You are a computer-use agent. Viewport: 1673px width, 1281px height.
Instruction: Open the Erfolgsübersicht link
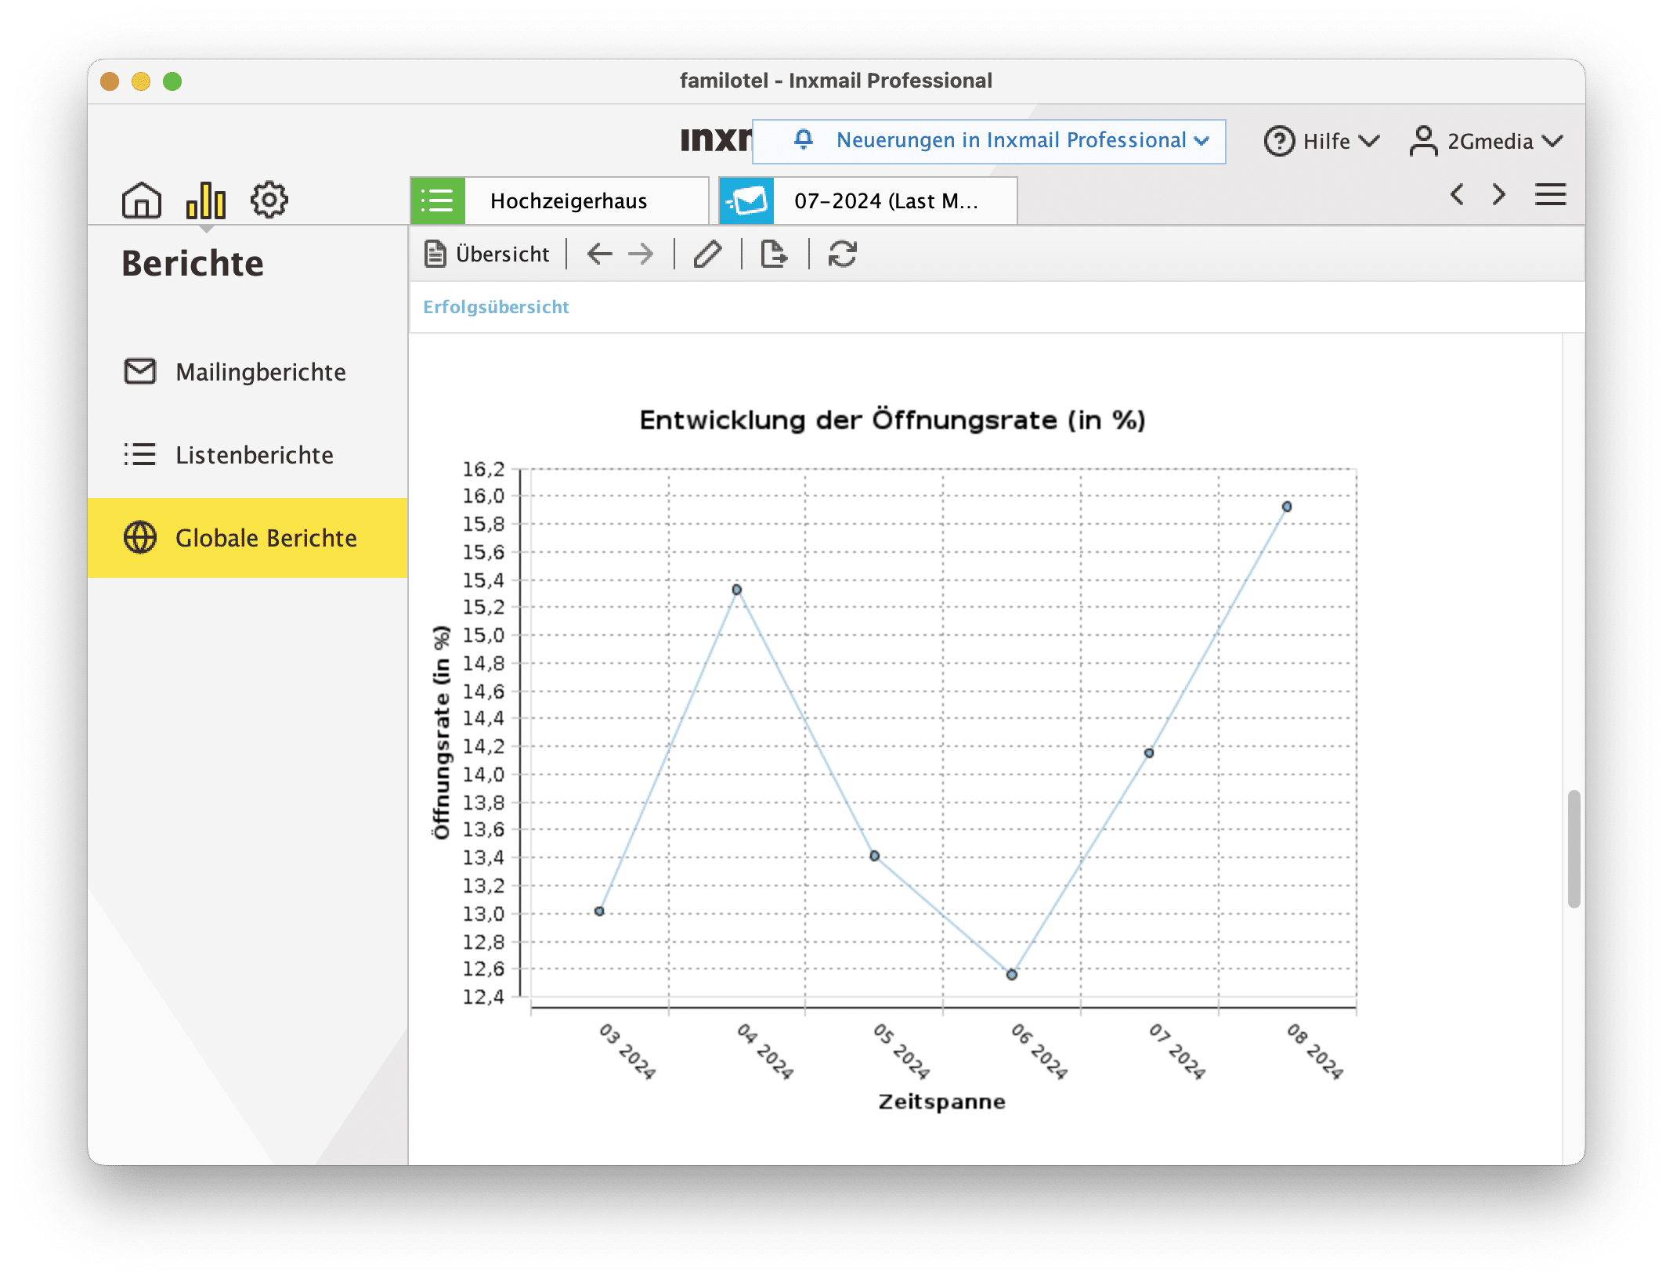pos(496,307)
